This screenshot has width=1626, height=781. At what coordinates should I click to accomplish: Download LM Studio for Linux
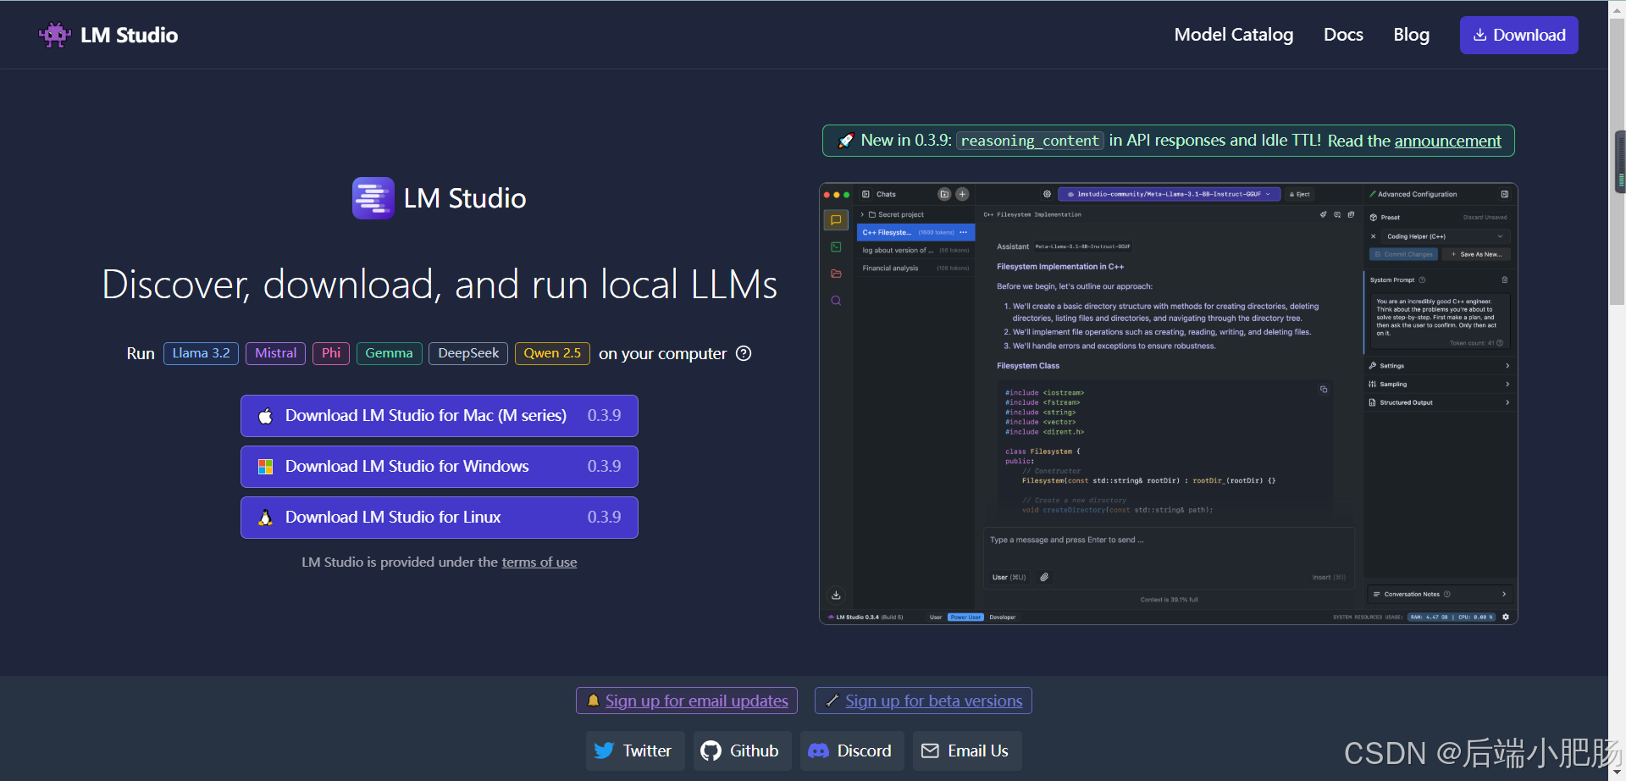pyautogui.click(x=439, y=518)
